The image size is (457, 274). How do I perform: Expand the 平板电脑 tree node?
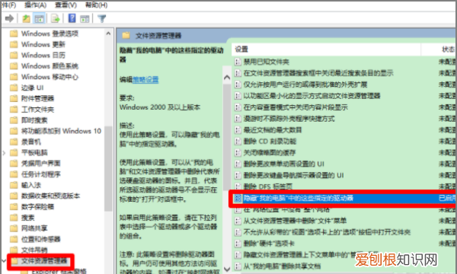coord(4,152)
